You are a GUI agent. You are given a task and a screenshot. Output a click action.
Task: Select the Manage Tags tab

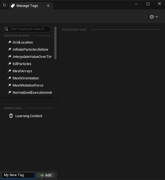(x=31, y=6)
